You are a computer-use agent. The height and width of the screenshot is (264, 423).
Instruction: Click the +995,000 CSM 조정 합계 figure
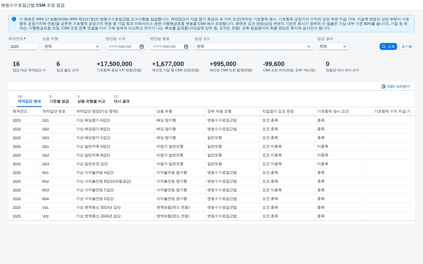pyautogui.click(x=223, y=64)
